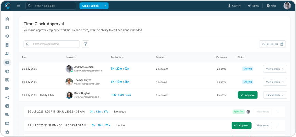Open the chat messages sidebar icon
This screenshot has height=137, width=296.
tap(7, 115)
